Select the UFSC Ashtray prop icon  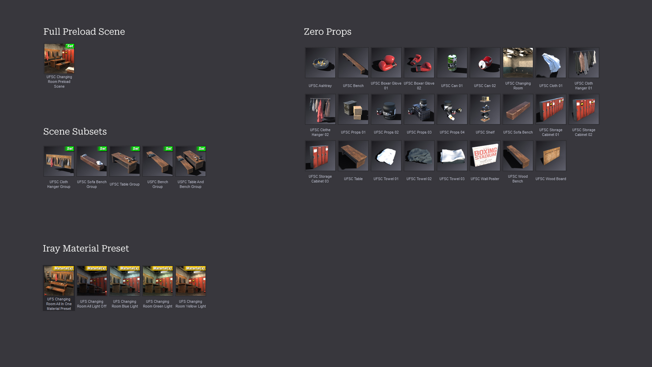coord(320,63)
